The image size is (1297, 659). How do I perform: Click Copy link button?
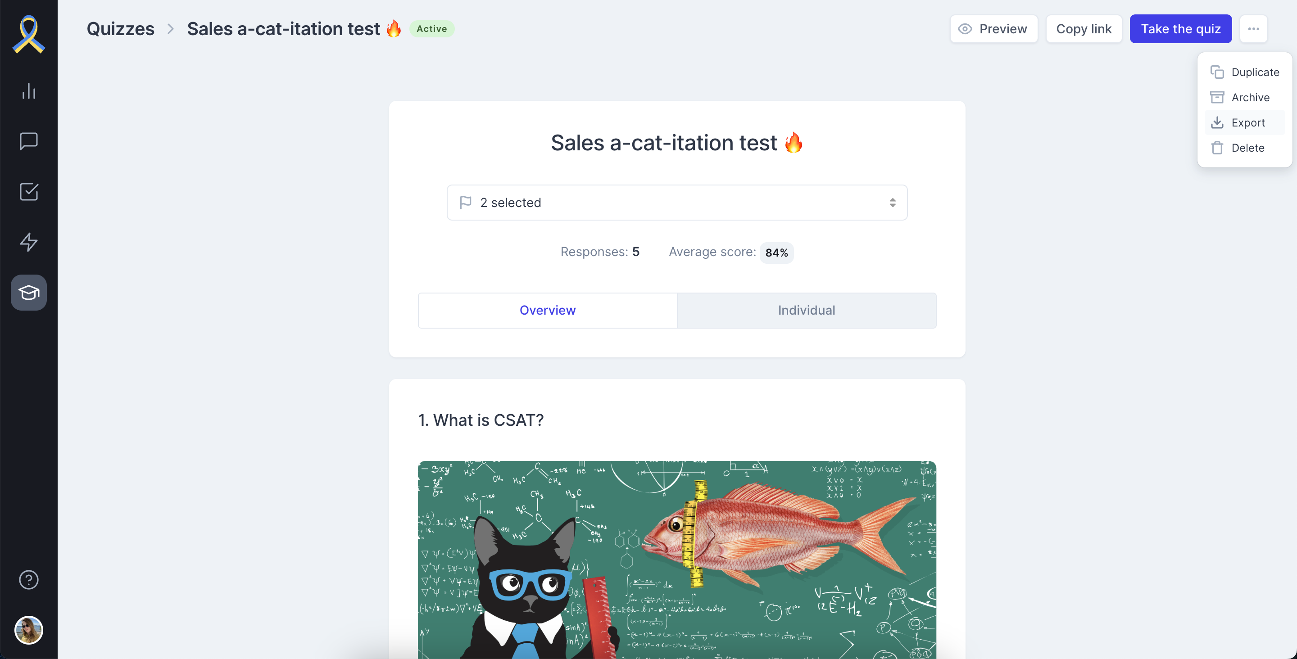pyautogui.click(x=1084, y=28)
